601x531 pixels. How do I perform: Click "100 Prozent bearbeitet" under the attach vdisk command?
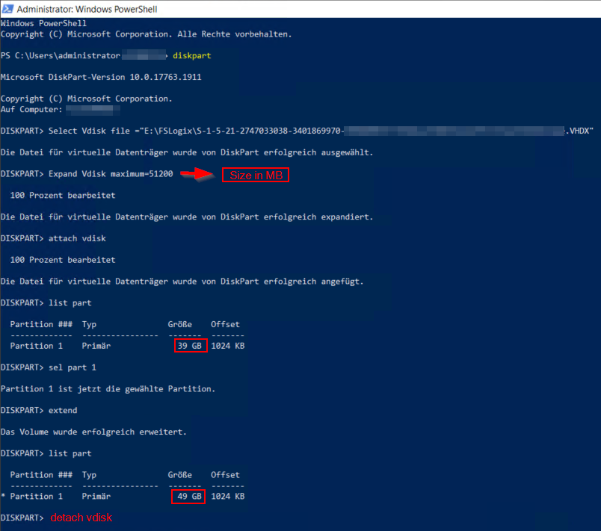tap(63, 260)
